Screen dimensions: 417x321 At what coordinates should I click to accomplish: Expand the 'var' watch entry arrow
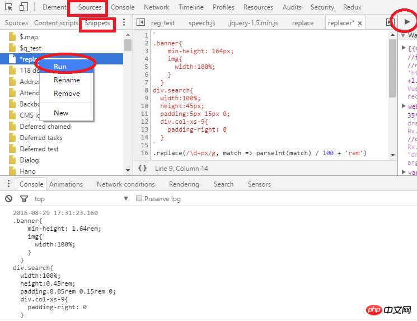[x=404, y=172]
